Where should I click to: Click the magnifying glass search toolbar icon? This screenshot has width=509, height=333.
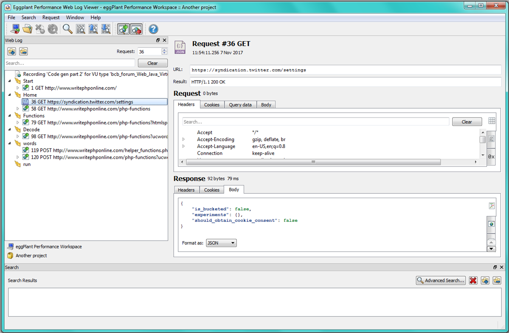67,29
